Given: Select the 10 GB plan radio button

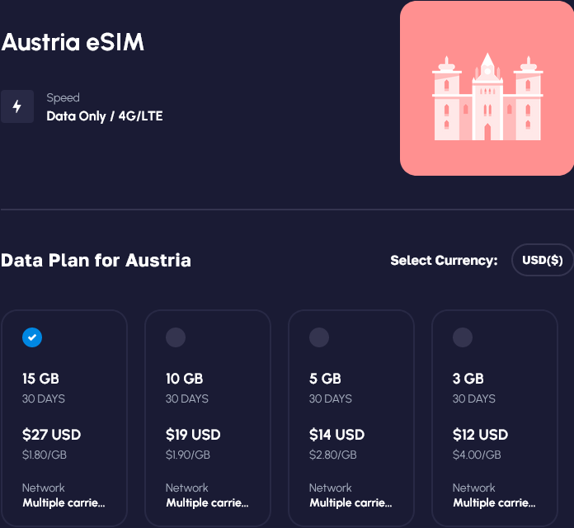Looking at the screenshot, I should pyautogui.click(x=176, y=337).
